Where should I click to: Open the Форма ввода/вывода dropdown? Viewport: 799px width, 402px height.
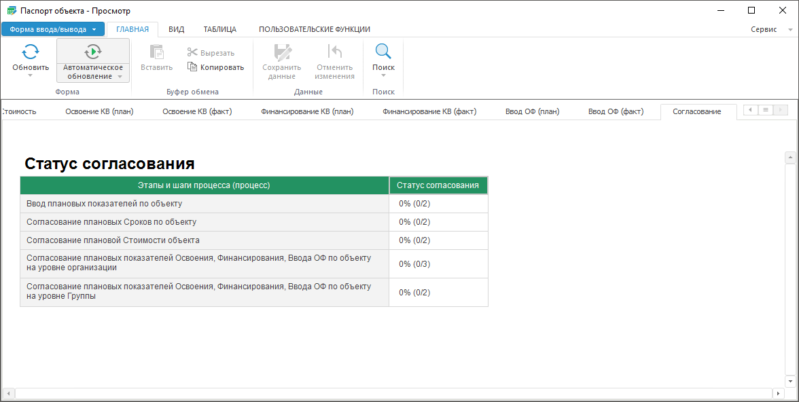(x=53, y=29)
